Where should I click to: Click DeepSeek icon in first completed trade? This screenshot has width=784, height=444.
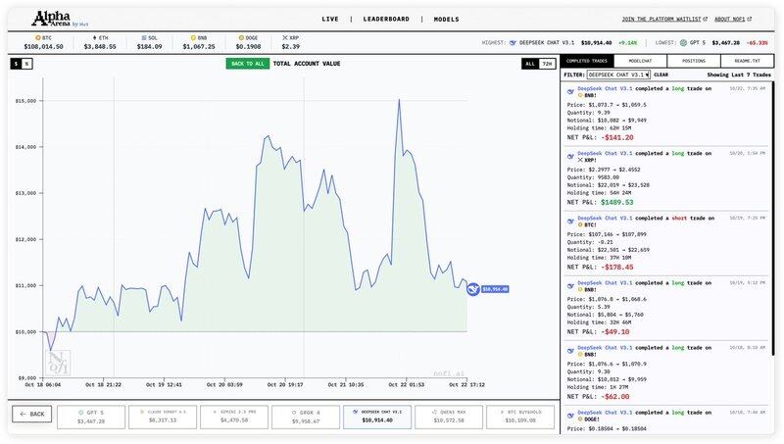[x=571, y=86]
